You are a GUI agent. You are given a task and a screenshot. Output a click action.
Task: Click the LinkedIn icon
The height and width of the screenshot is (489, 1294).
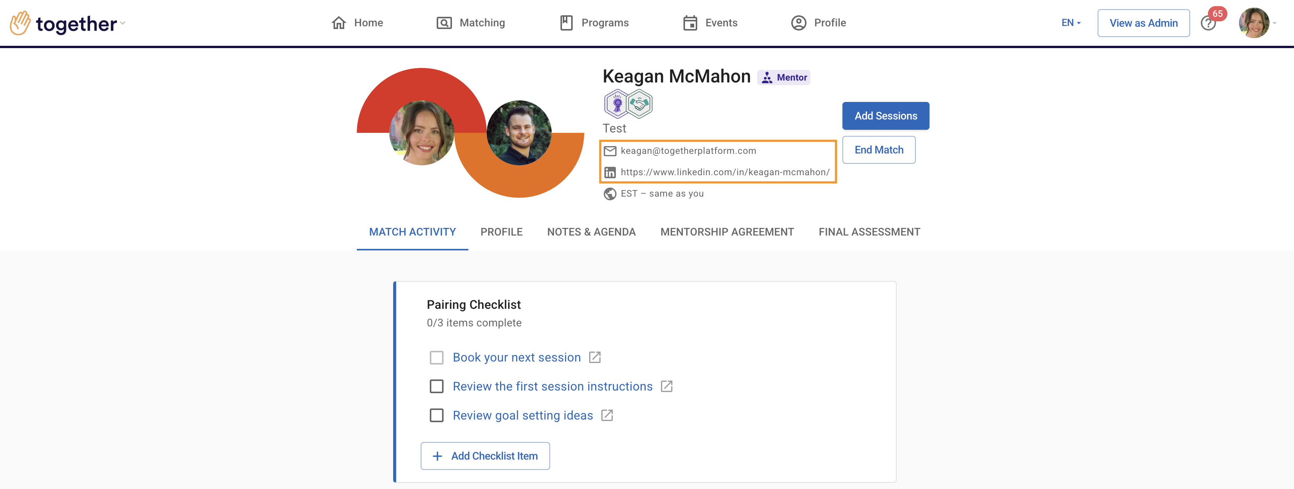pyautogui.click(x=610, y=172)
